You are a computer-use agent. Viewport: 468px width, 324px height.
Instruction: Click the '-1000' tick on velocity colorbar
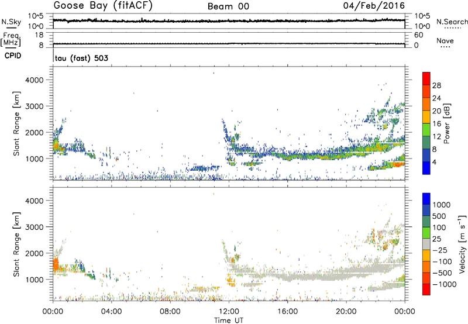click(444, 284)
